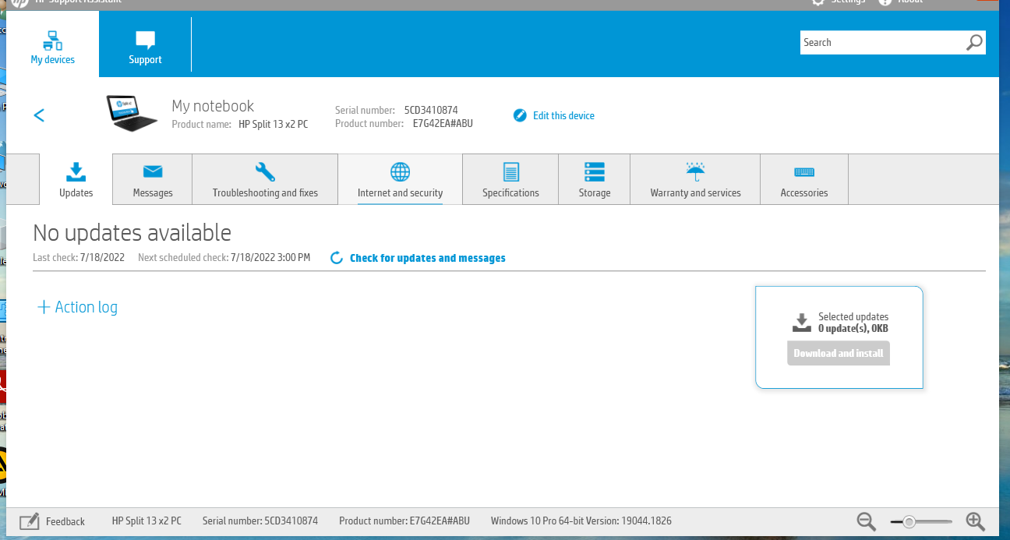Viewport: 1010px width, 540px height.
Task: Click Check for updates and messages
Action: pyautogui.click(x=418, y=258)
